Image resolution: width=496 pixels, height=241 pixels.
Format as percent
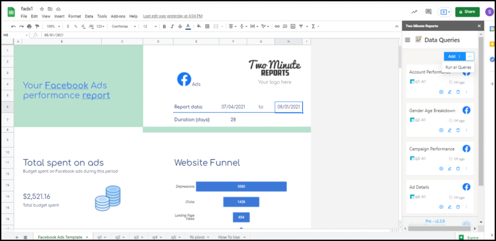(76, 27)
